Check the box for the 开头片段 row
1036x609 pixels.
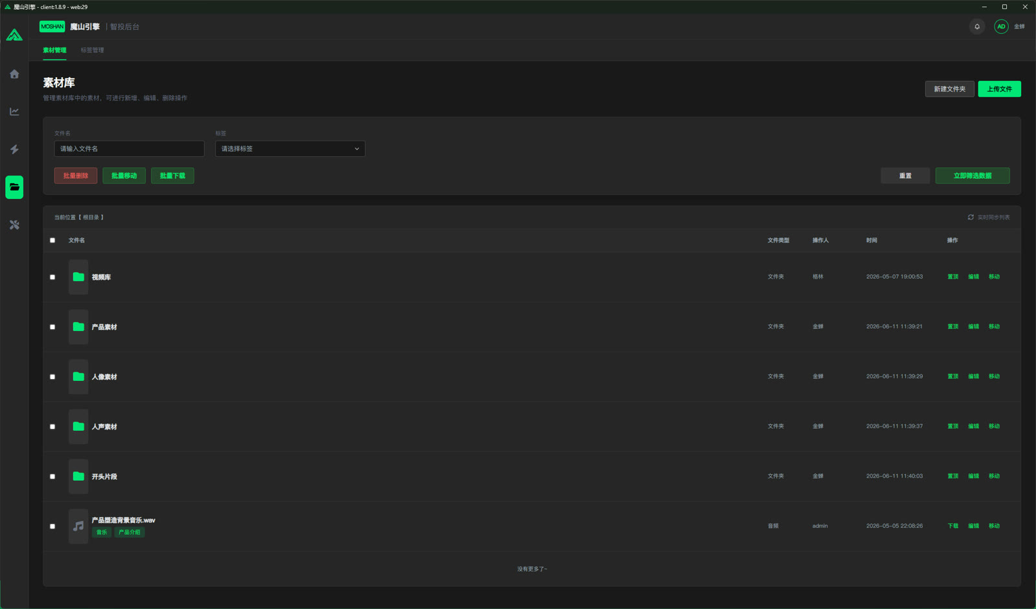[52, 477]
